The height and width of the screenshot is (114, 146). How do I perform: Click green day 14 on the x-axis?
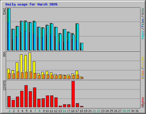[x=64, y=111]
